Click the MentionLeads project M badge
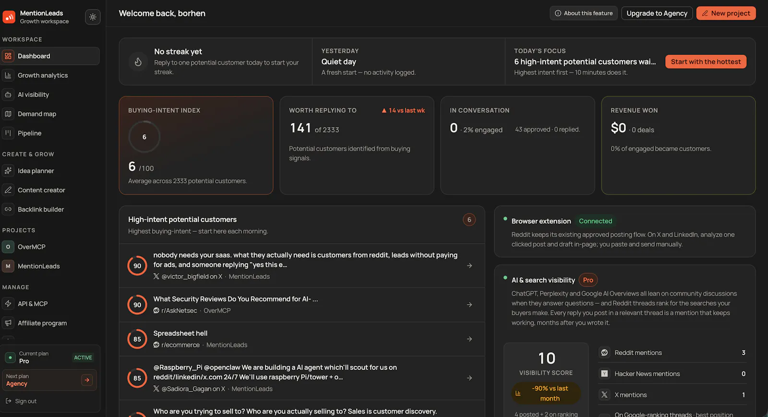 pos(8,266)
